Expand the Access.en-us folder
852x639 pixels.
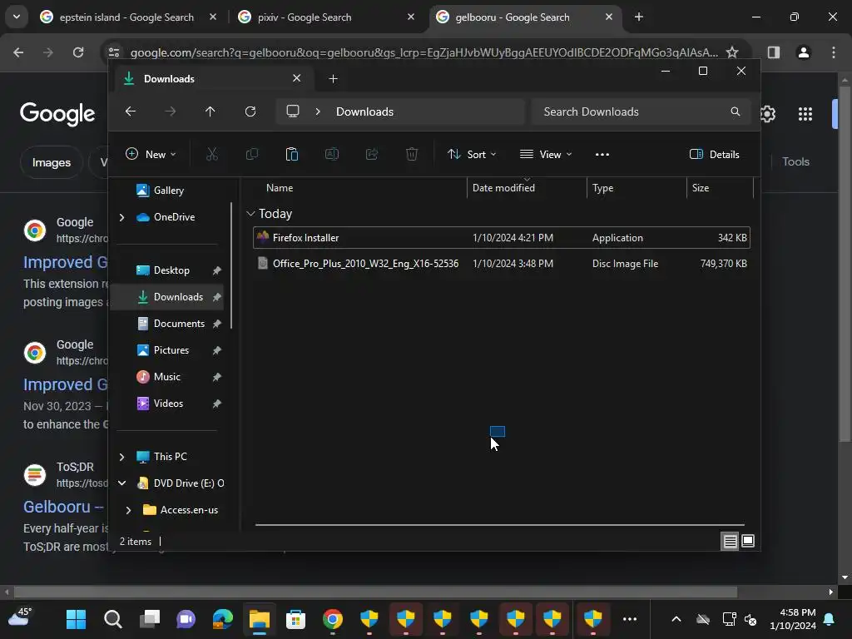click(x=128, y=510)
